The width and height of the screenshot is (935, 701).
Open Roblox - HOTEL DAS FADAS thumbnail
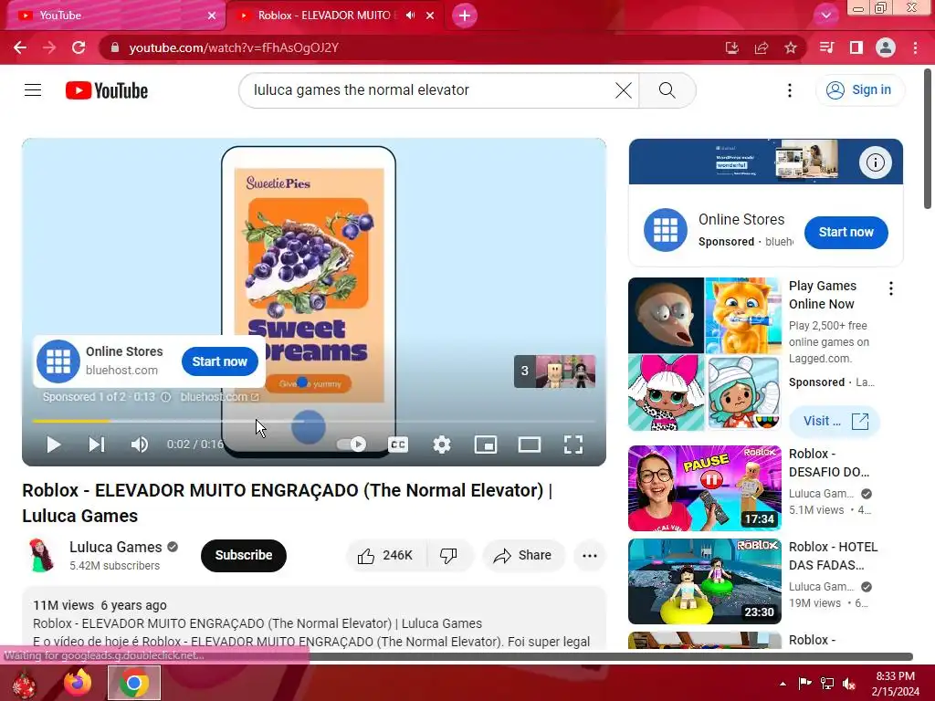[704, 581]
